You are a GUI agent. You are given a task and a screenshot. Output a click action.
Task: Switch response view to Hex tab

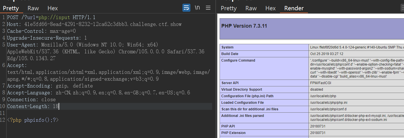tap(270, 8)
